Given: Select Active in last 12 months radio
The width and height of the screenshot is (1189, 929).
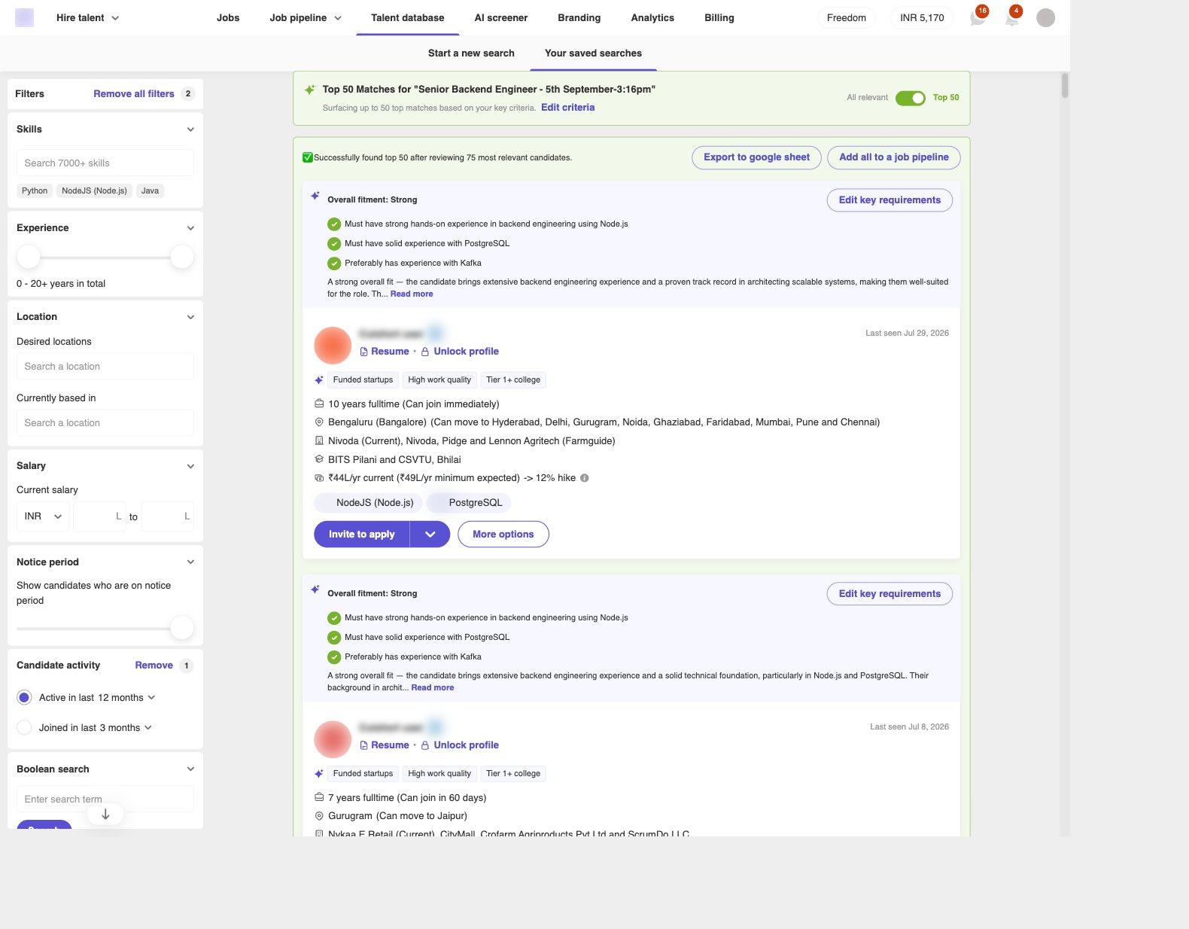Looking at the screenshot, I should tap(24, 698).
